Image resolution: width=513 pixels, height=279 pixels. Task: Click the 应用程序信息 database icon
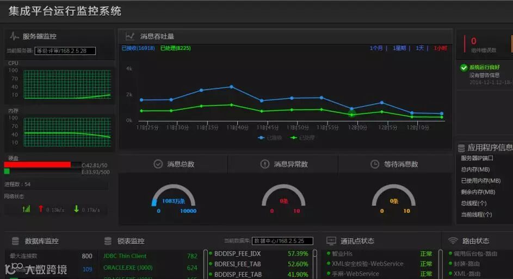point(461,148)
